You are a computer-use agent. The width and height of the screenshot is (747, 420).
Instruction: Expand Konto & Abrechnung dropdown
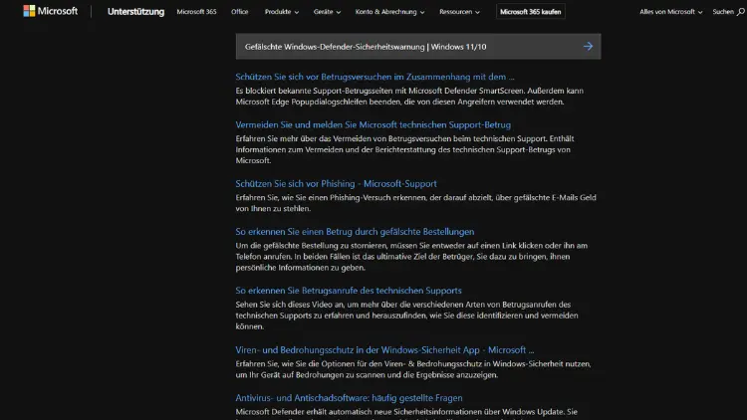click(389, 11)
